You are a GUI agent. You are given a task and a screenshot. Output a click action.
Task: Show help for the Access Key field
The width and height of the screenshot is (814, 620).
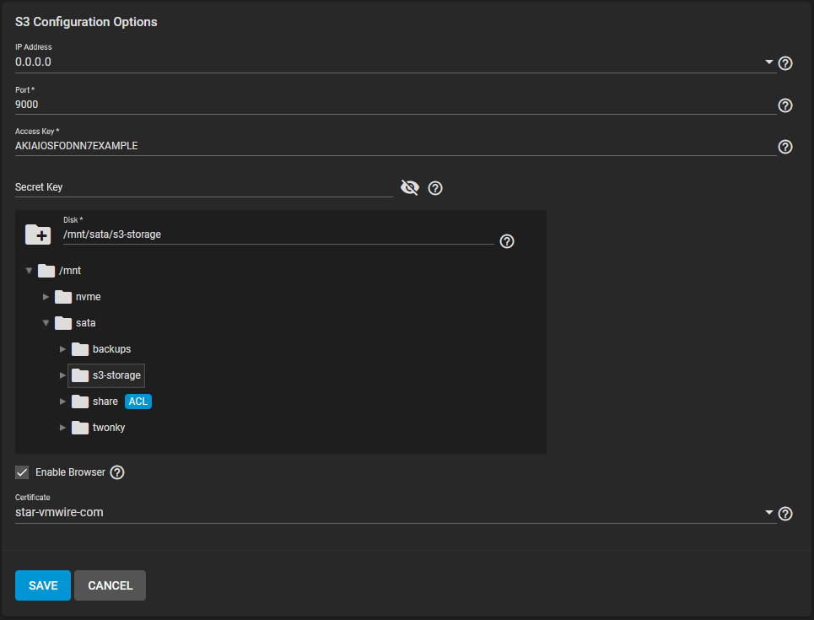[x=784, y=147]
